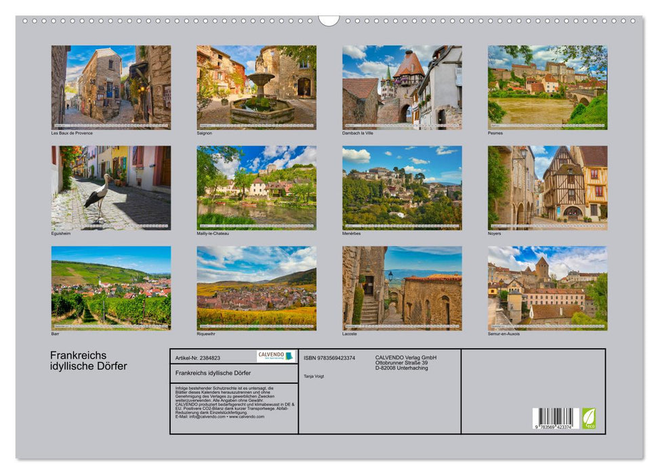658x474 pixels.
Task: Select the Eguisheim stork photo
Action: coord(110,188)
